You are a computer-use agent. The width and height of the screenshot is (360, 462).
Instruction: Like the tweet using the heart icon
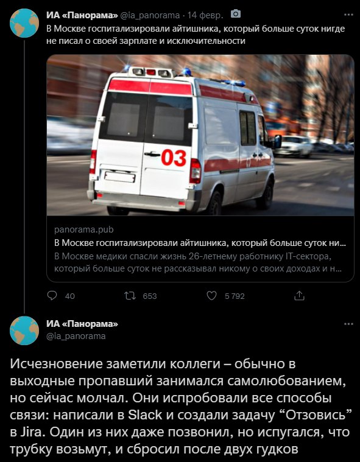click(211, 296)
